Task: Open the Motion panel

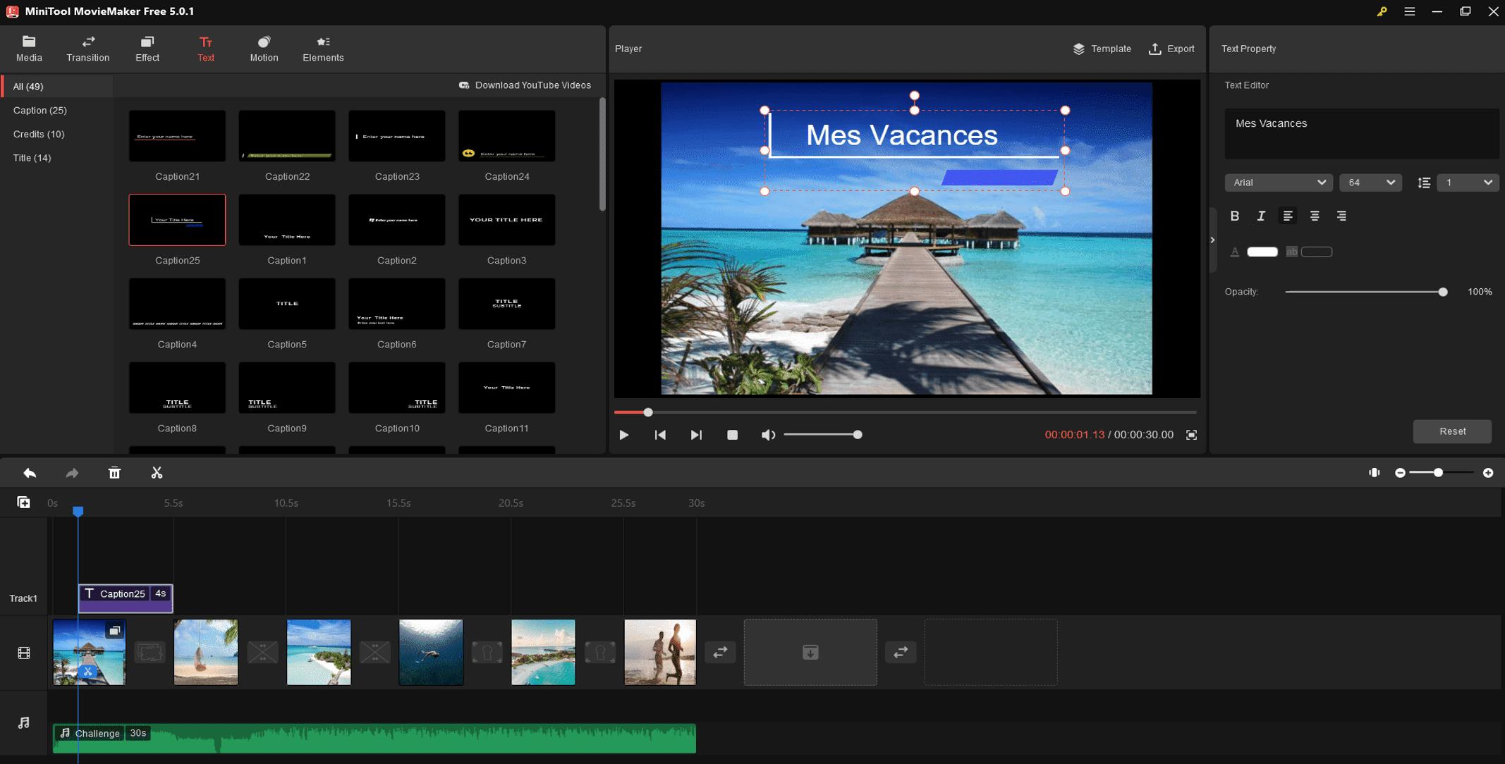Action: click(264, 49)
